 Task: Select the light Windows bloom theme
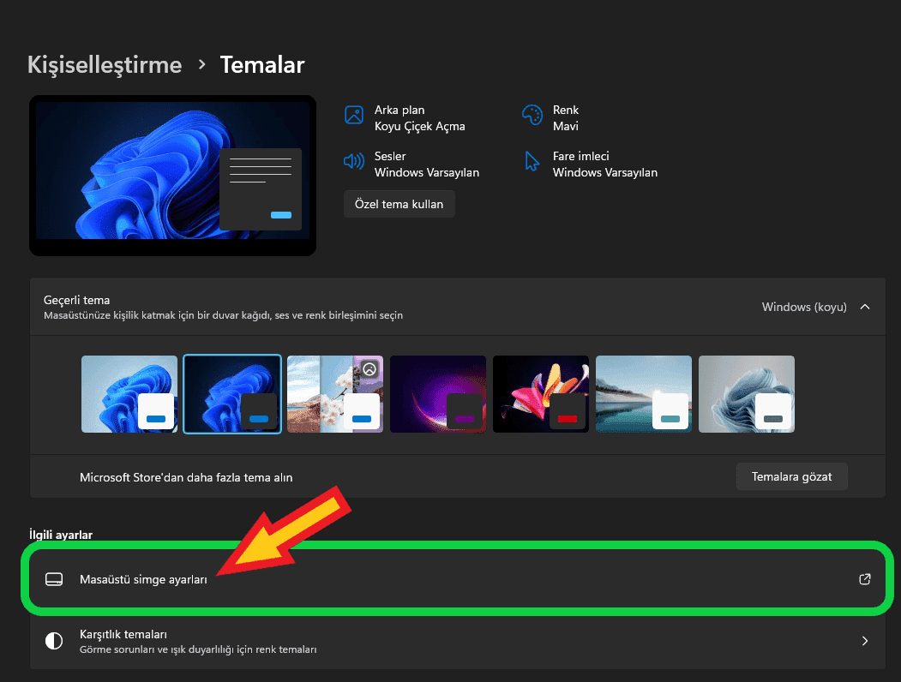coord(129,394)
